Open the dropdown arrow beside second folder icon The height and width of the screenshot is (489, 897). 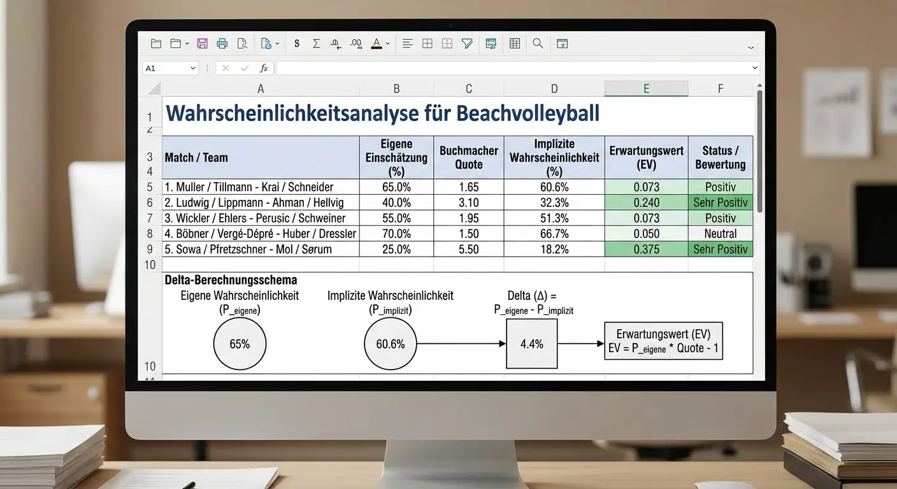pos(187,45)
